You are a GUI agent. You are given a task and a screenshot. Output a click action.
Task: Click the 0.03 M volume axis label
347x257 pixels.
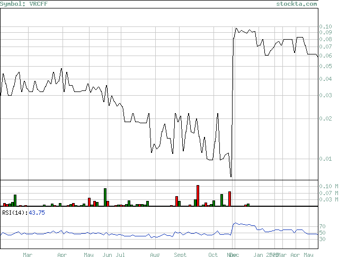point(328,199)
